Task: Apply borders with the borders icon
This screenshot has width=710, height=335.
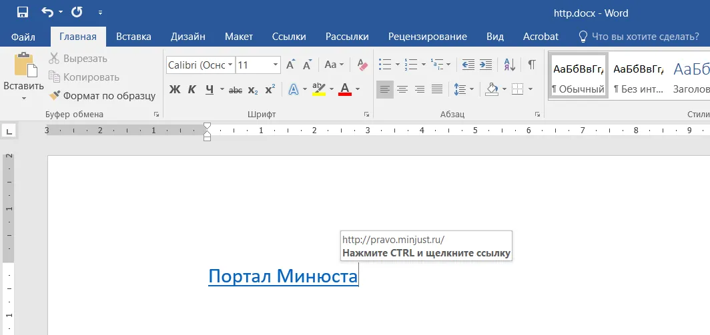Action: click(518, 89)
